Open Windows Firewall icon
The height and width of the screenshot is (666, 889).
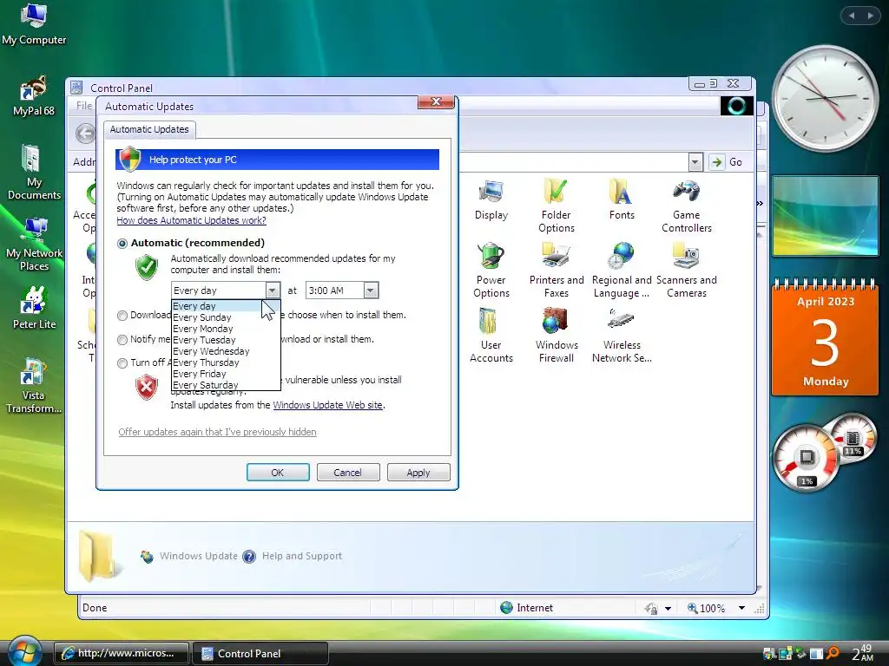[556, 336]
